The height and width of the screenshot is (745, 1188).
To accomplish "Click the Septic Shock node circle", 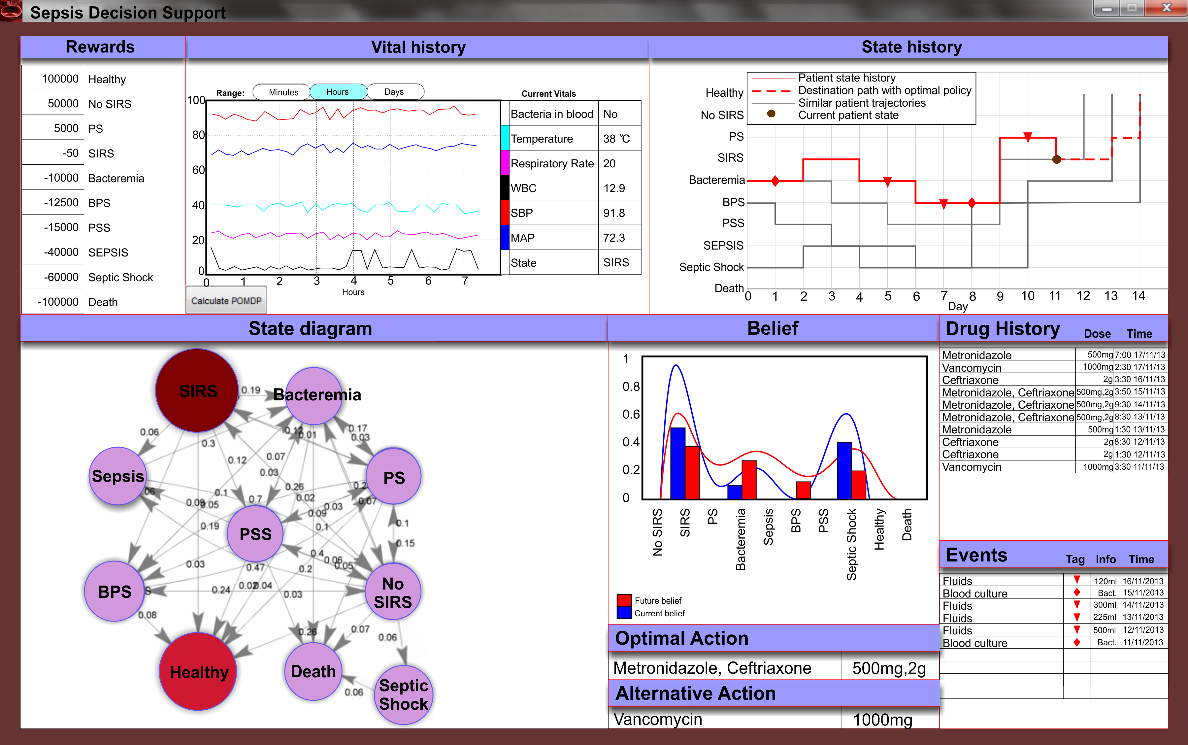I will pos(403,694).
